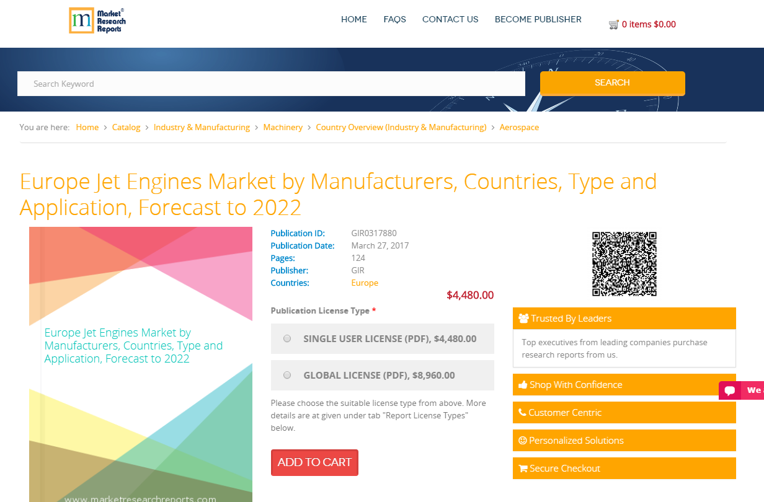
Task: Click the publication ID GIR0317880
Action: [374, 233]
